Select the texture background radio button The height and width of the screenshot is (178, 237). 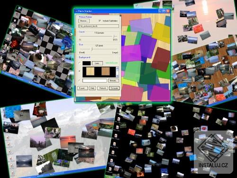coord(80,71)
